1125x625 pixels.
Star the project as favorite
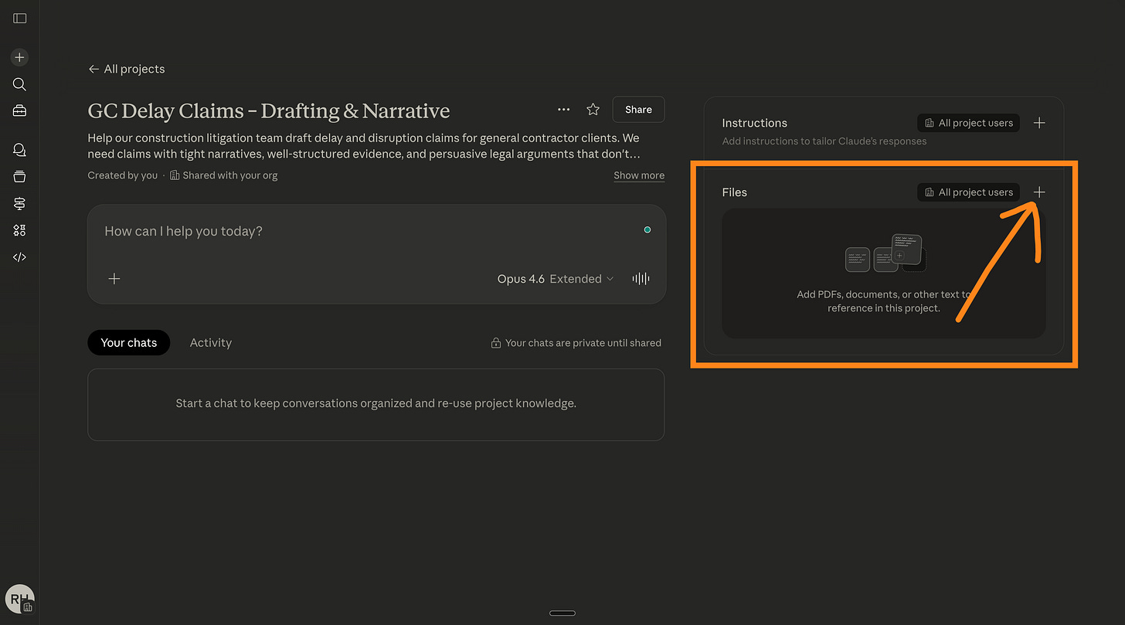pyautogui.click(x=593, y=110)
